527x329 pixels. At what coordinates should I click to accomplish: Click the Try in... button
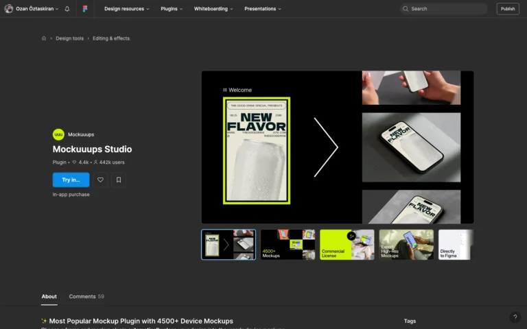pyautogui.click(x=71, y=180)
